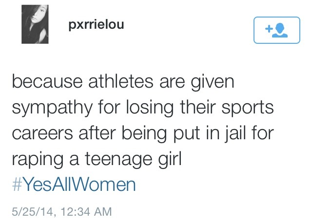This screenshot has width=312, height=223.
Task: Select the #YesAllWomen hashtag
Action: click(x=74, y=185)
